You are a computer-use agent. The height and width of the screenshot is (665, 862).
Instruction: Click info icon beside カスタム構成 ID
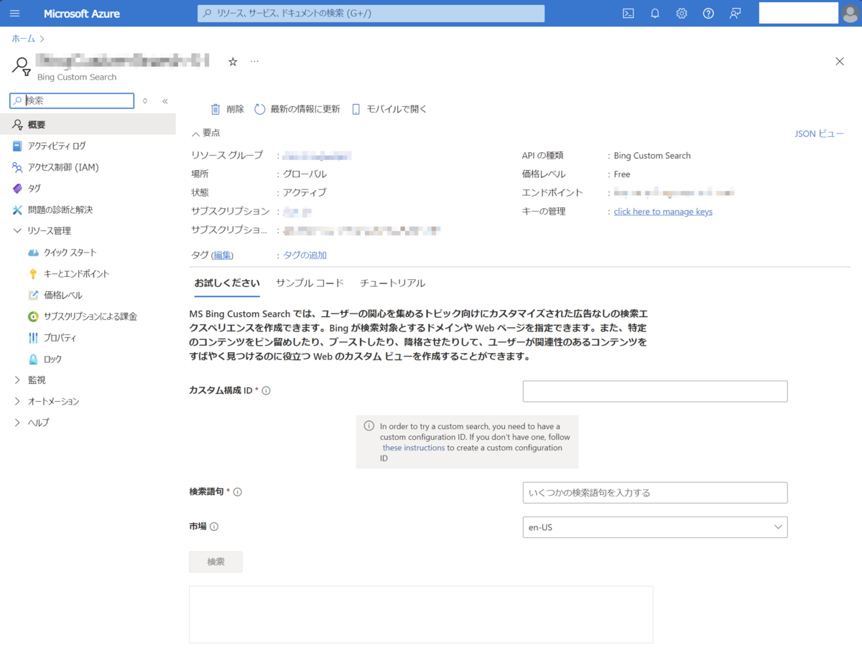coord(266,391)
